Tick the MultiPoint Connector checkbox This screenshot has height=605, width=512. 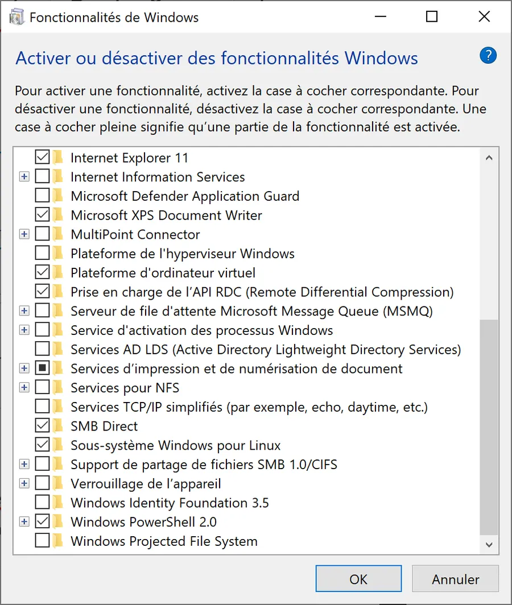point(42,234)
